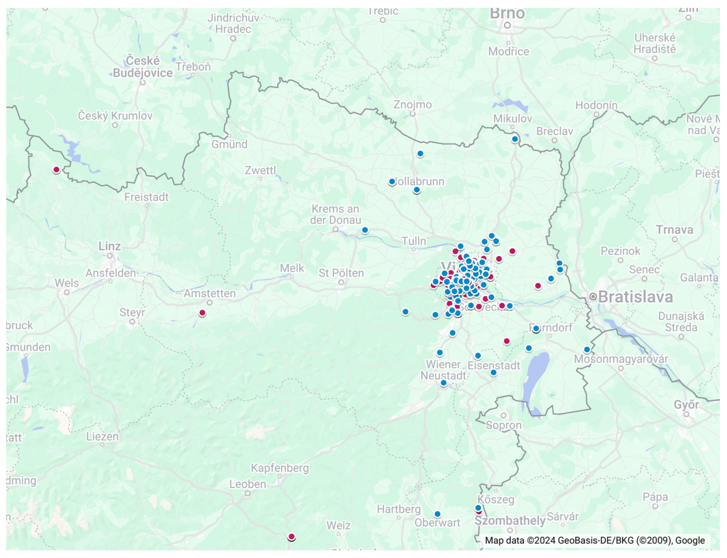Select the blue marker beside Krems an der Donau
The image size is (727, 558).
tap(365, 230)
